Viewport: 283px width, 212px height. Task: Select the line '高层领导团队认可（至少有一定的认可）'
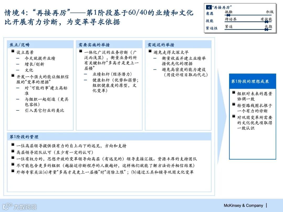(x=55, y=152)
